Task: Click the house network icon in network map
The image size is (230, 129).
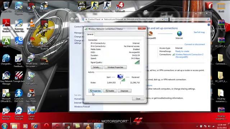Action: click(150, 34)
